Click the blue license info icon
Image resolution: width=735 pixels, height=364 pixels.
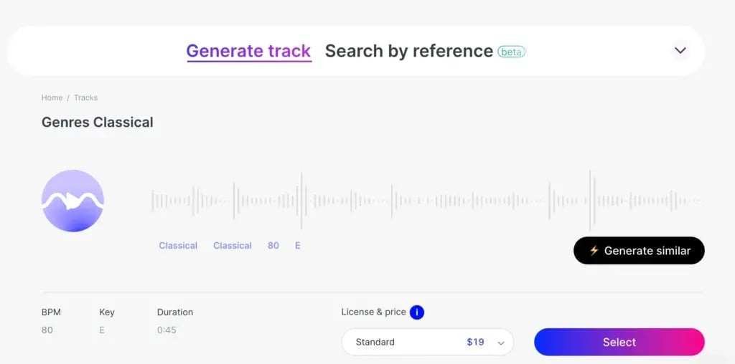(x=416, y=312)
